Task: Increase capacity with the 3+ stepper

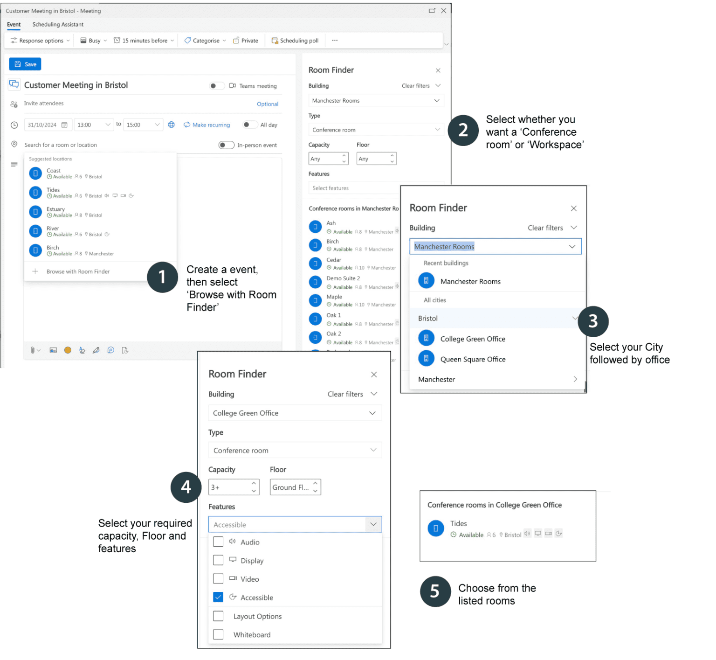Action: pyautogui.click(x=255, y=484)
